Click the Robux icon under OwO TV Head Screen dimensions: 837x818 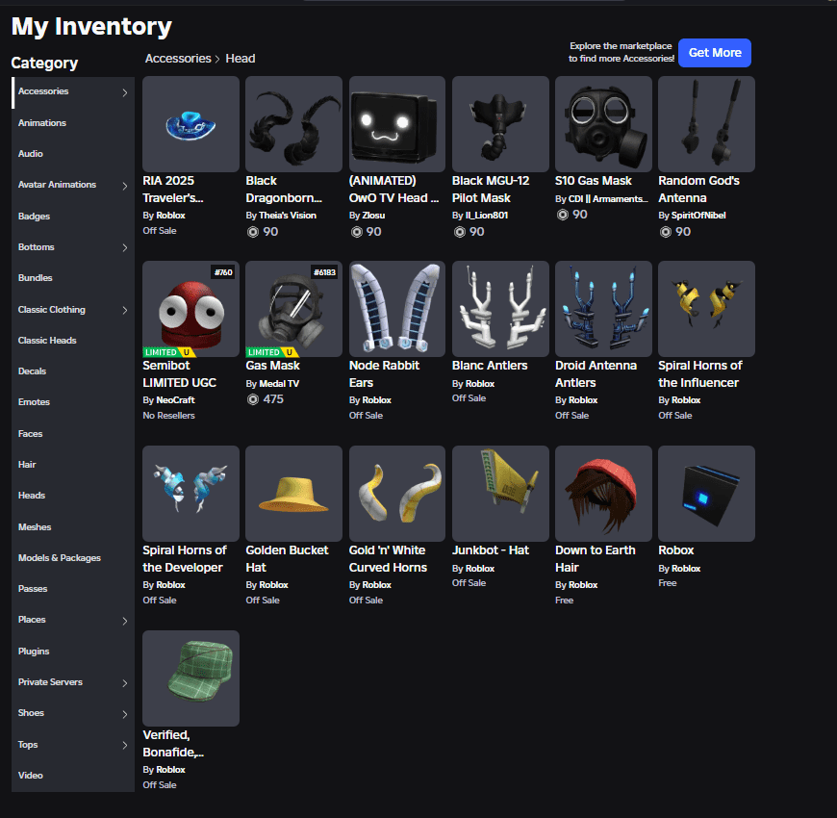click(358, 232)
